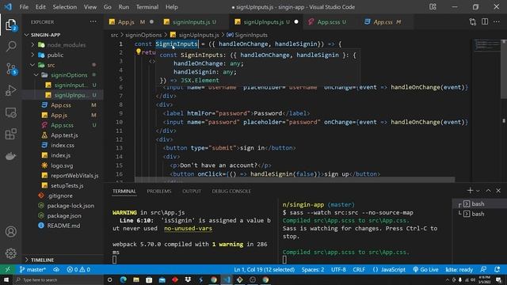507x285 pixels.
Task: Open the File menu
Action: [x=24, y=7]
